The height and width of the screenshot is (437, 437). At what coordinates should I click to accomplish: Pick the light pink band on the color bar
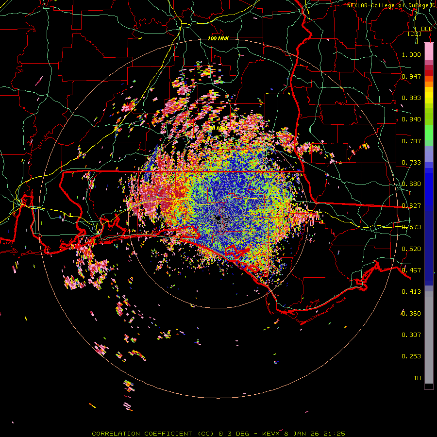pos(429,52)
